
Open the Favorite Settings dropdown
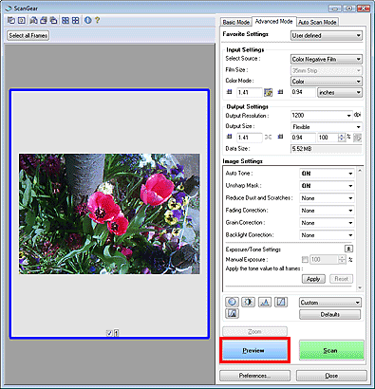[327, 35]
